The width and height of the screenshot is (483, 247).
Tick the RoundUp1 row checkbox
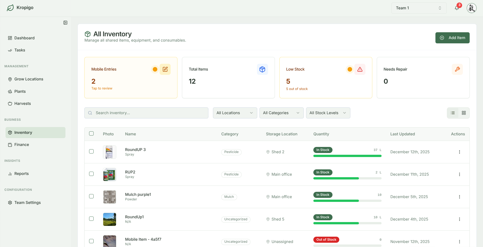91,219
